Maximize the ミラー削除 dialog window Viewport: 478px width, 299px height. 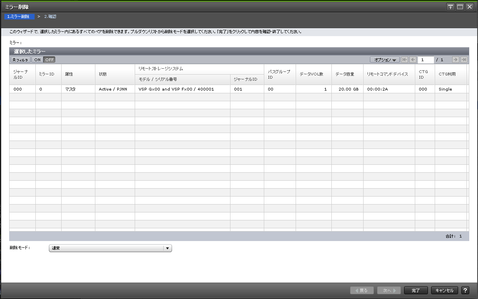(x=460, y=7)
